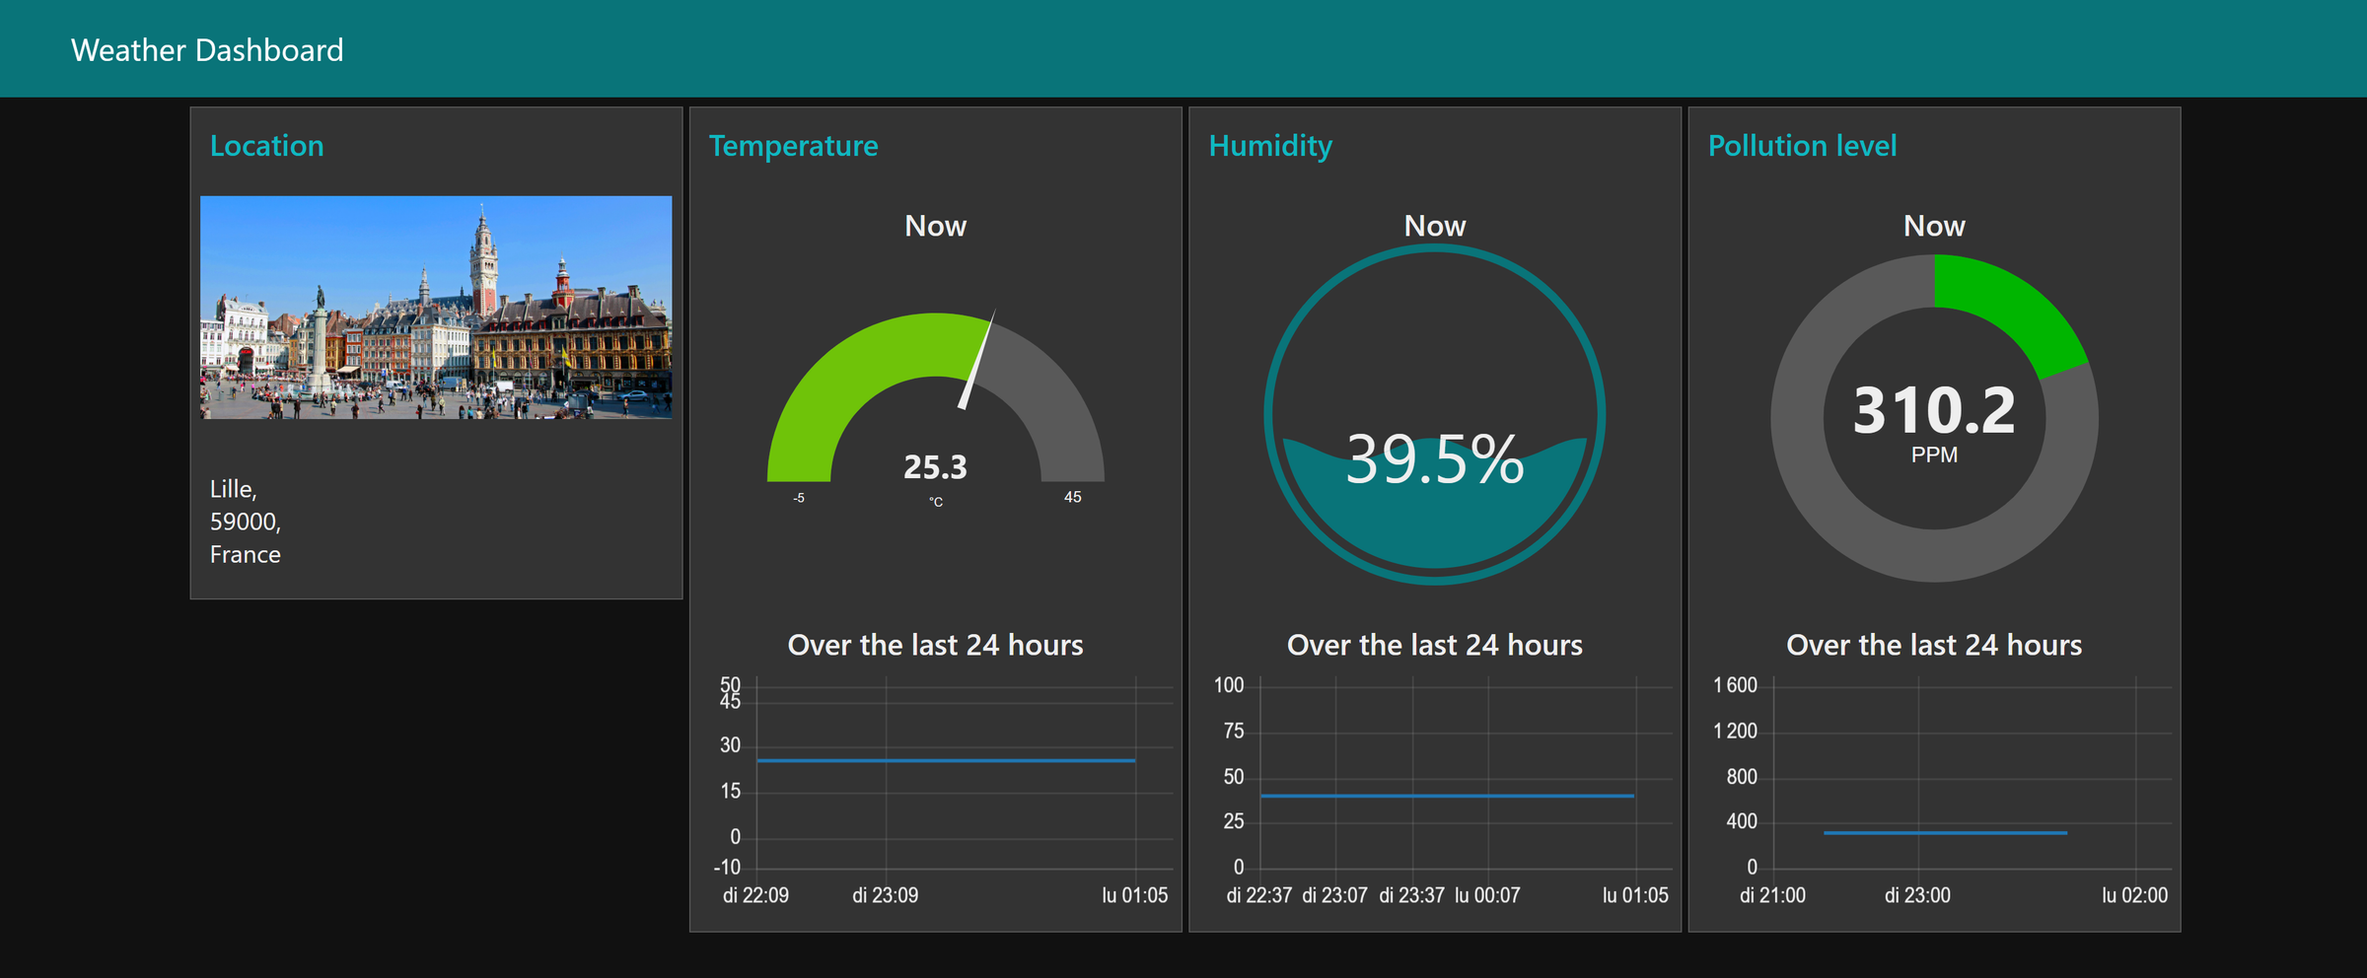Screen dimensions: 2367x978
Task: Click the temperature history line
Action: tap(946, 760)
